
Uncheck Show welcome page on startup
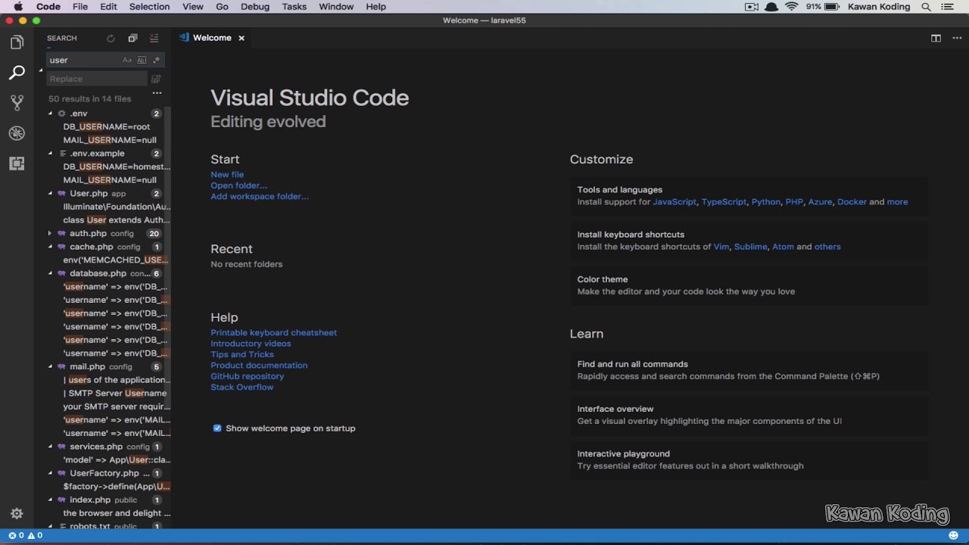pyautogui.click(x=217, y=428)
